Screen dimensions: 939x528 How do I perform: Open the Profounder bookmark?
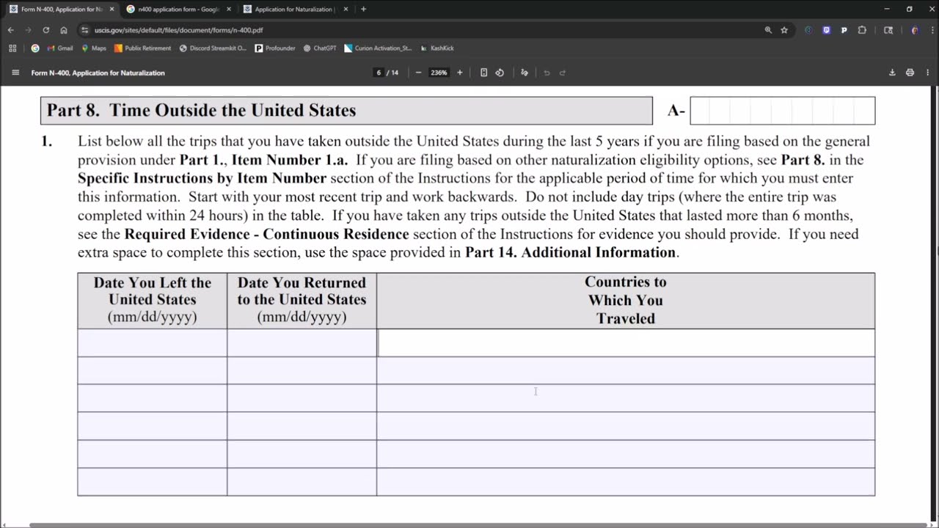coord(275,48)
